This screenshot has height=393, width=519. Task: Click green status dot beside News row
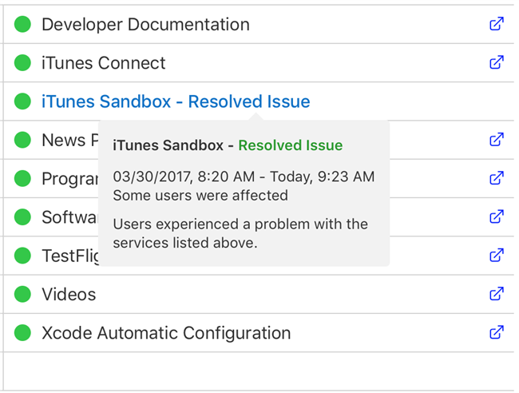pyautogui.click(x=22, y=140)
